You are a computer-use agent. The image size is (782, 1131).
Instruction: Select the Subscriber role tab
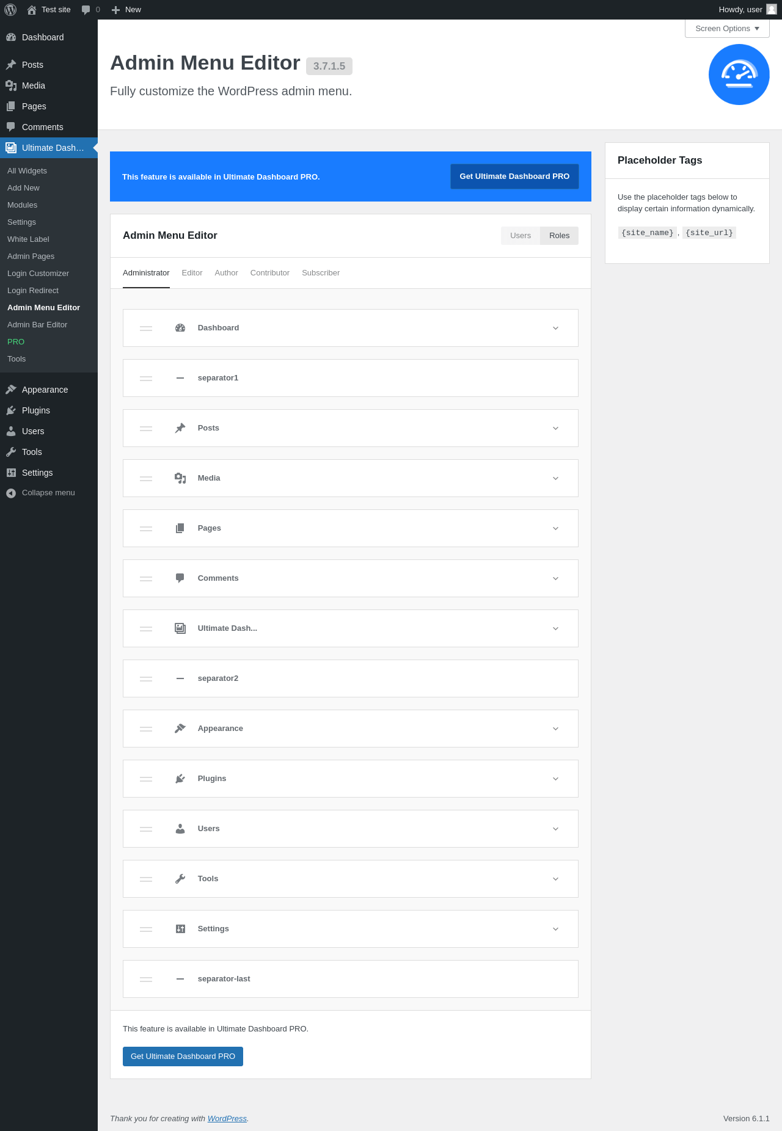[321, 273]
